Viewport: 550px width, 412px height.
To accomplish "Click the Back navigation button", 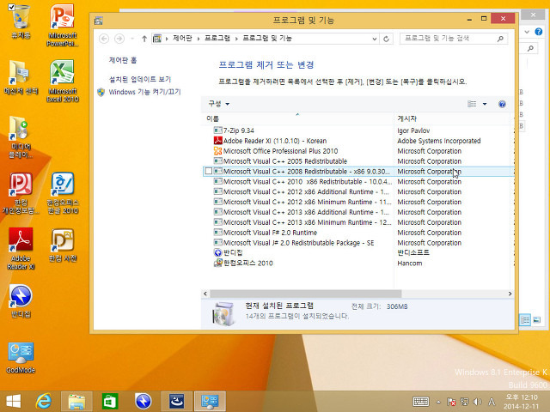I will click(104, 39).
